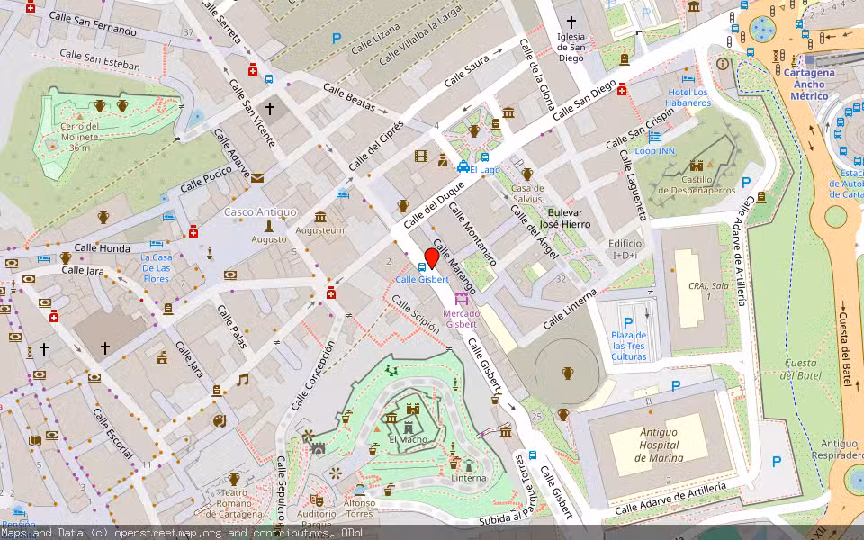Click the Loop INN hotel label
The height and width of the screenshot is (540, 864).
click(x=654, y=151)
